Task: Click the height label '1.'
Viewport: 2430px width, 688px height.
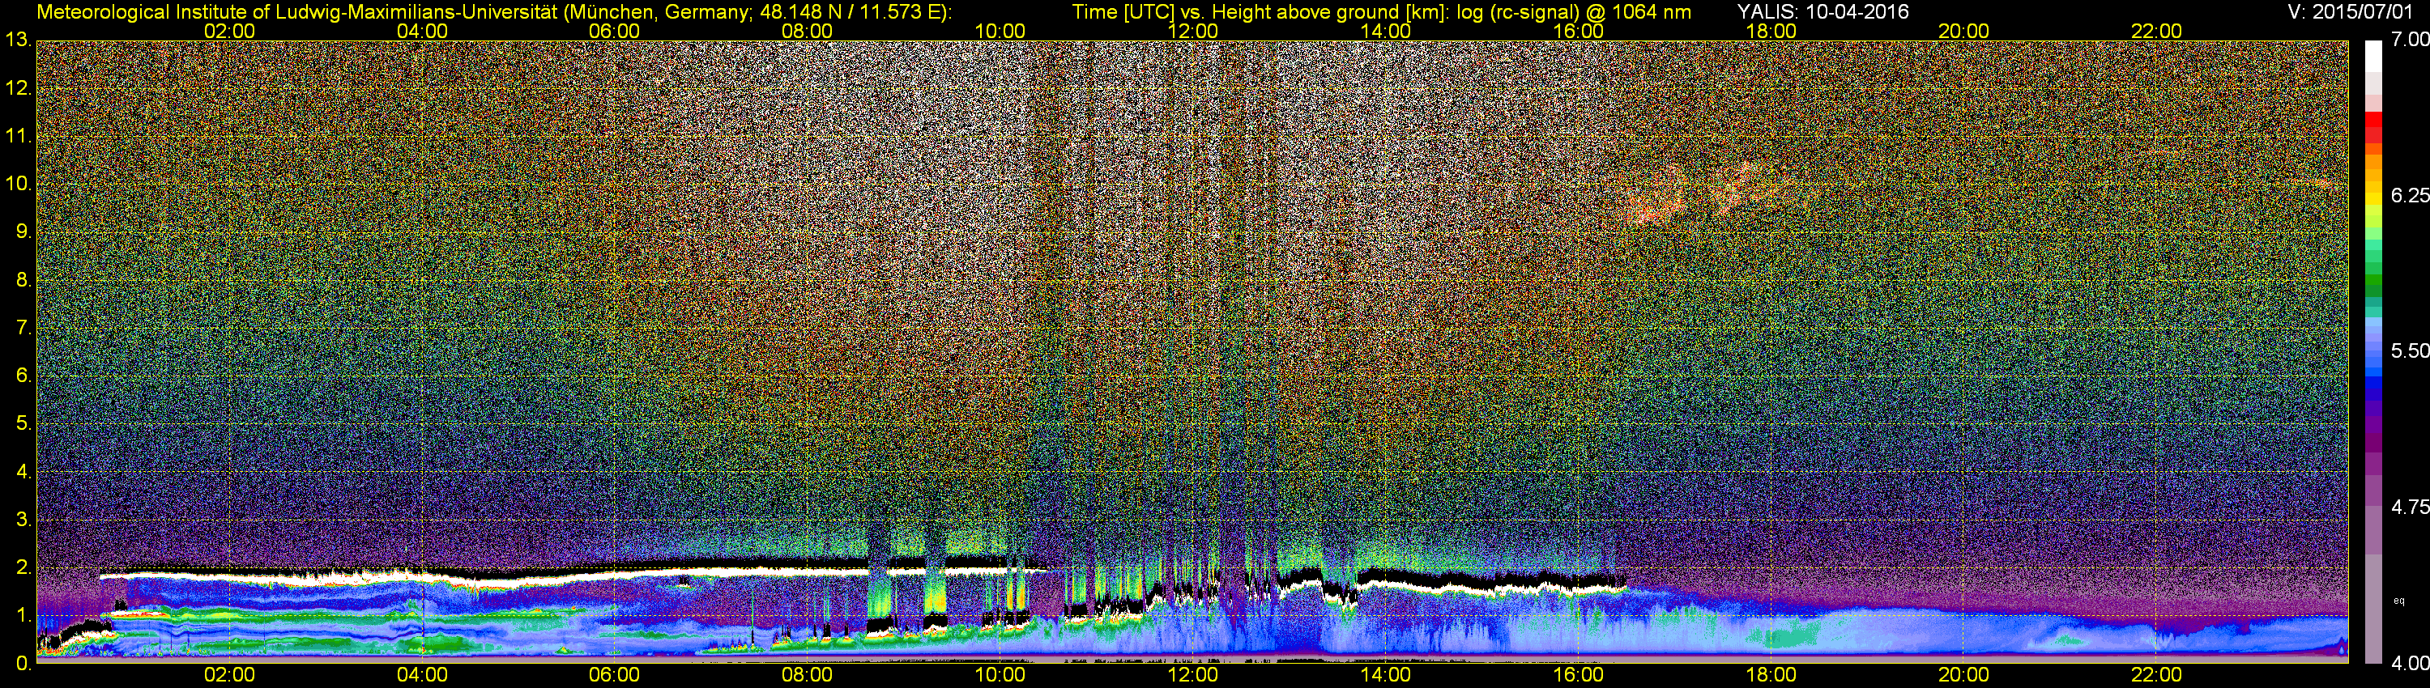Action: [23, 615]
